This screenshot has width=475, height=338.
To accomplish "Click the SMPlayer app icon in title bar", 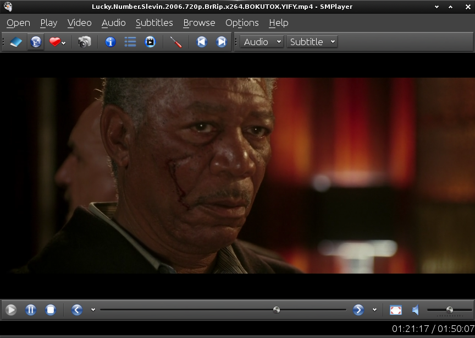I will pos(8,7).
